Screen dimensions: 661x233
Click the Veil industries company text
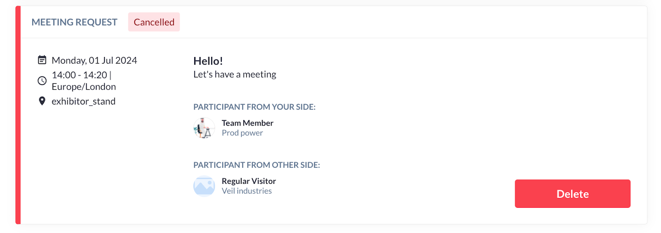(x=247, y=191)
